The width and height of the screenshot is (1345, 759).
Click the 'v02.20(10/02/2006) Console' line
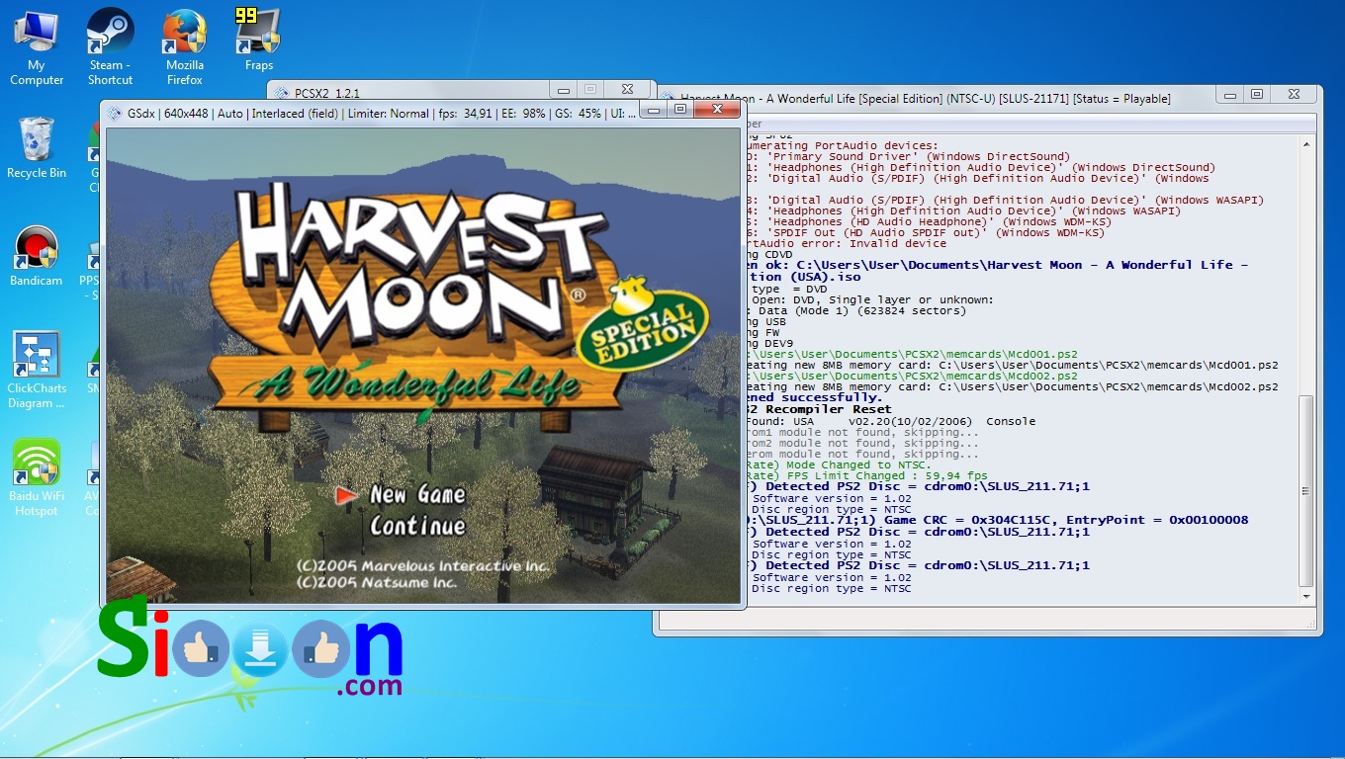click(x=889, y=421)
